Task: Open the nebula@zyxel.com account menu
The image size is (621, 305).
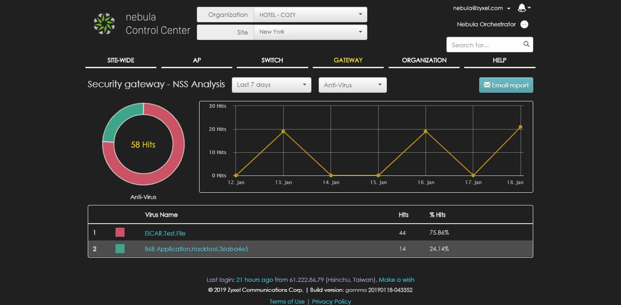Action: tap(481, 8)
